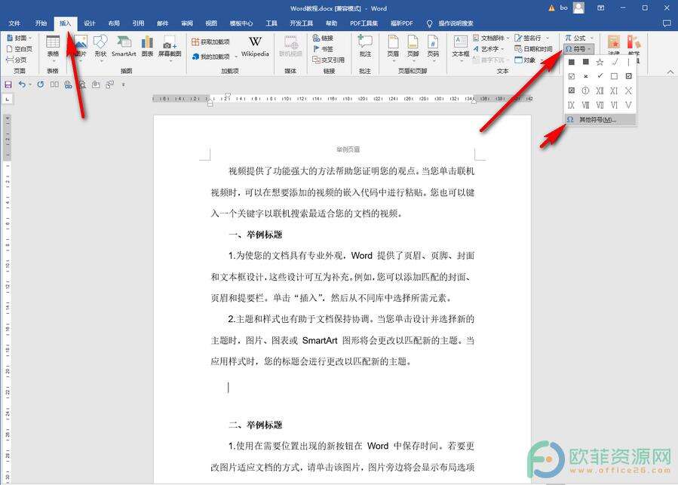The image size is (678, 485).
Task: Redo the last action
Action: pos(41,84)
